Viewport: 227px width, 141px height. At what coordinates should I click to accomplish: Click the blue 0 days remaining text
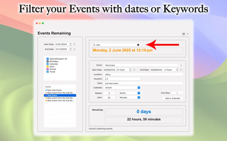click(144, 112)
